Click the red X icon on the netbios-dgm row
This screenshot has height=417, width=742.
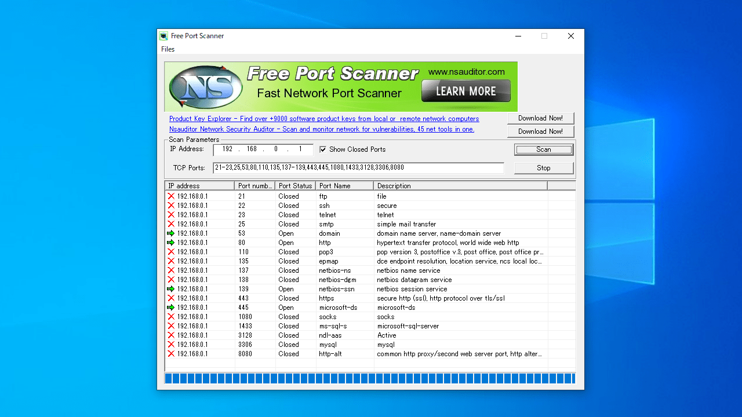[x=171, y=280]
